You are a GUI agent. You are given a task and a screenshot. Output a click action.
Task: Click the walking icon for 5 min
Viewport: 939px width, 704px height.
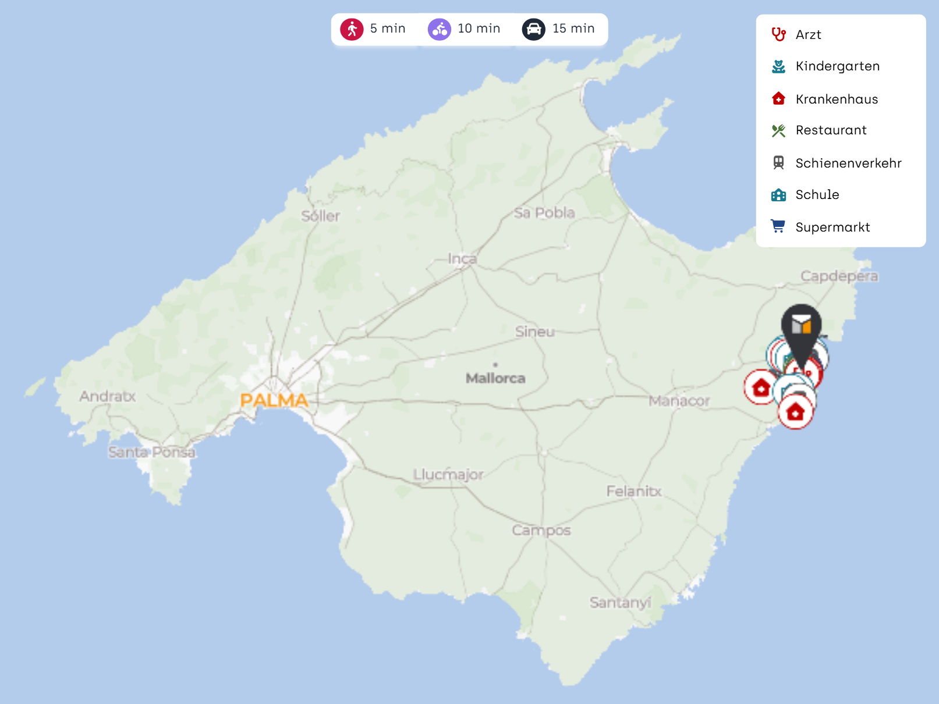pos(352,29)
